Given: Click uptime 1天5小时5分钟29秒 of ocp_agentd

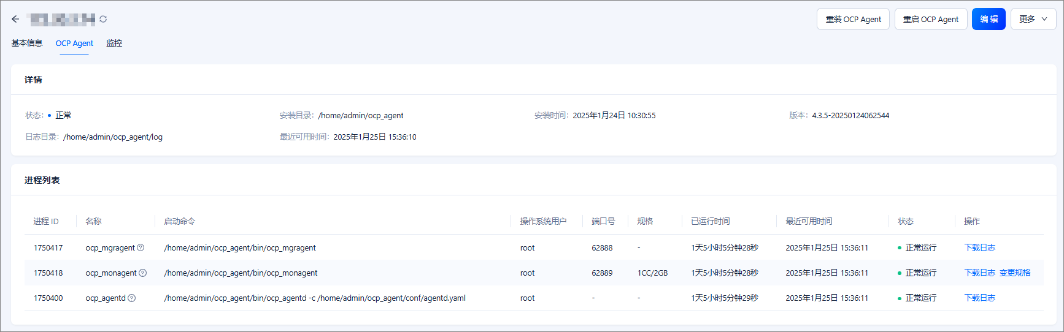Looking at the screenshot, I should pos(725,298).
